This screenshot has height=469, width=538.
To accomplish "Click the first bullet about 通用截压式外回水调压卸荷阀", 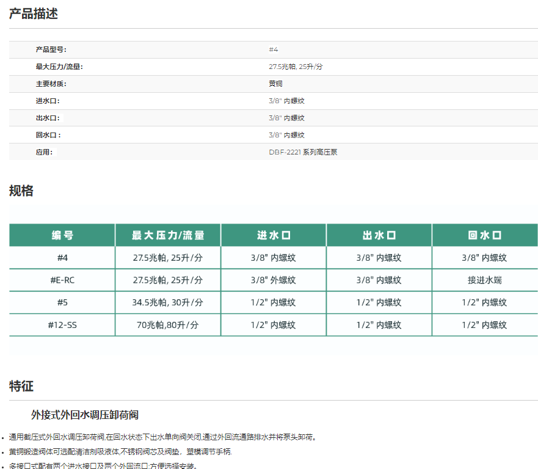I will point(163,437).
